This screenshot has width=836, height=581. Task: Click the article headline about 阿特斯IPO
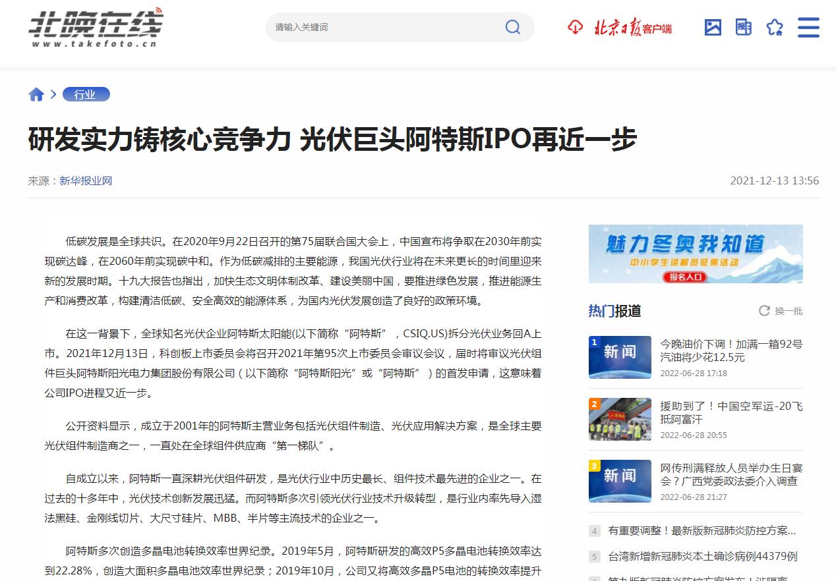pos(332,138)
